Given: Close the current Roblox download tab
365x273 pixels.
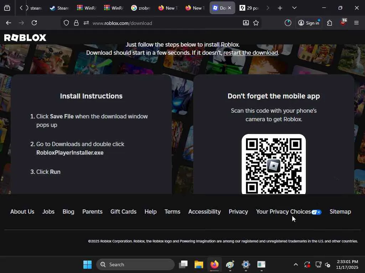Looking at the screenshot, I should tap(230, 8).
